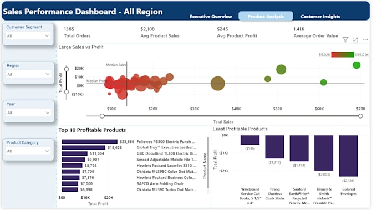Click the bright green bubble near $70K sales

click(x=356, y=65)
